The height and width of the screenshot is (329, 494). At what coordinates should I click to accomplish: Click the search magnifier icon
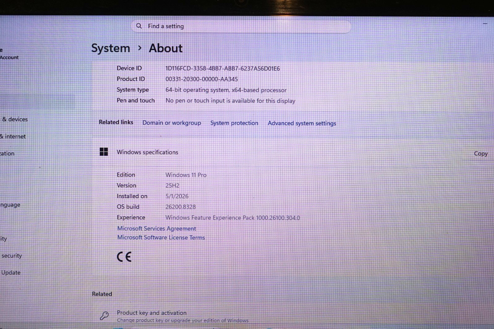pyautogui.click(x=139, y=26)
